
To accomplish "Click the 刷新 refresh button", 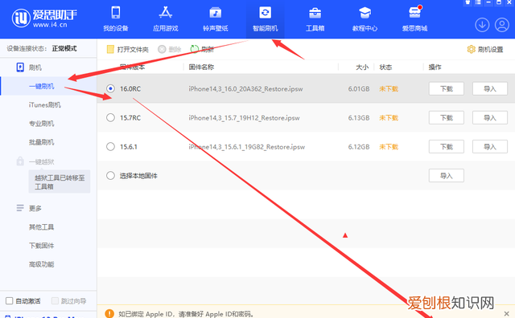I will click(x=202, y=50).
